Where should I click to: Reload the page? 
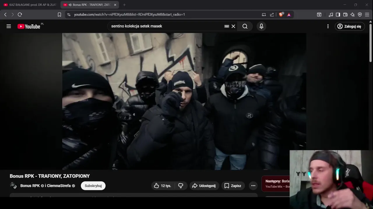[x=20, y=15]
